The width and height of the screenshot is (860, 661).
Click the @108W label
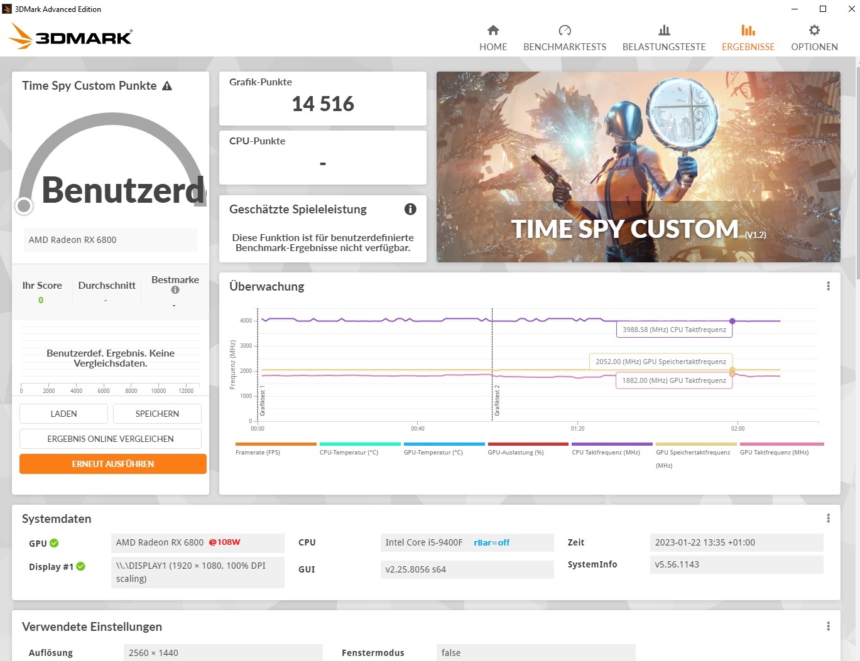(224, 542)
